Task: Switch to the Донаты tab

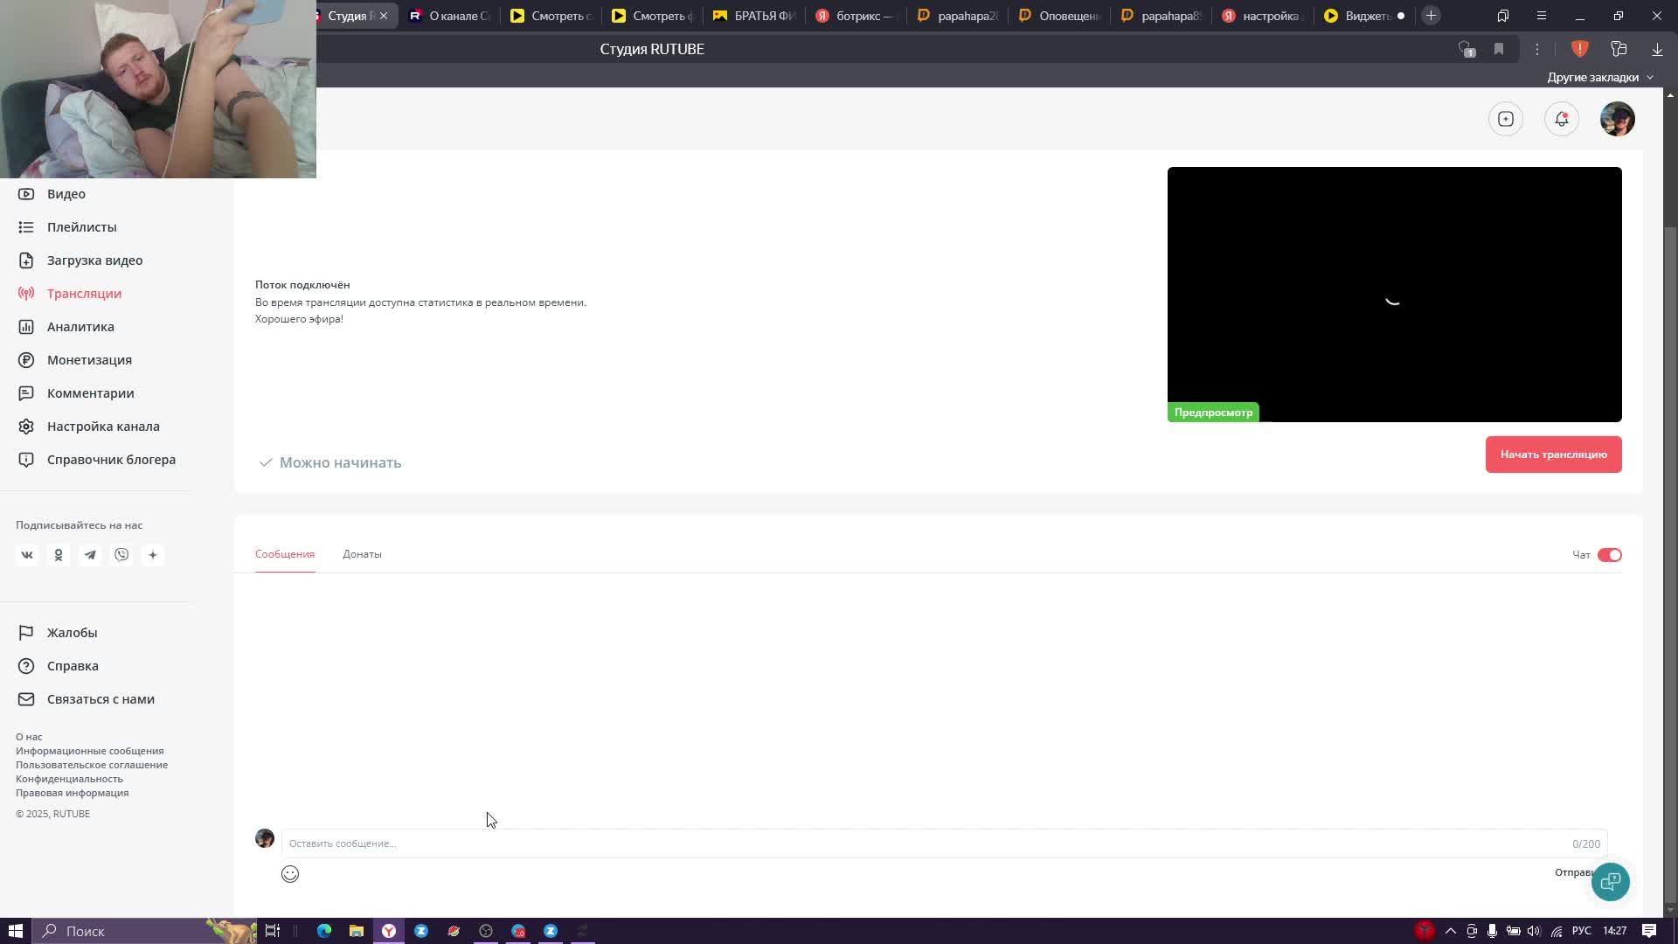Action: point(362,554)
